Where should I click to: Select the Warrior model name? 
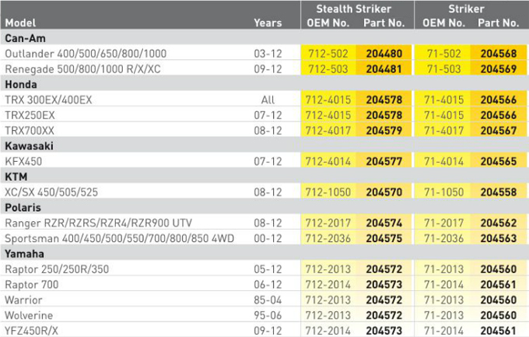[23, 300]
